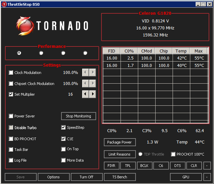Click the Package Power button
Screen dimensions: 214x184
120,142
